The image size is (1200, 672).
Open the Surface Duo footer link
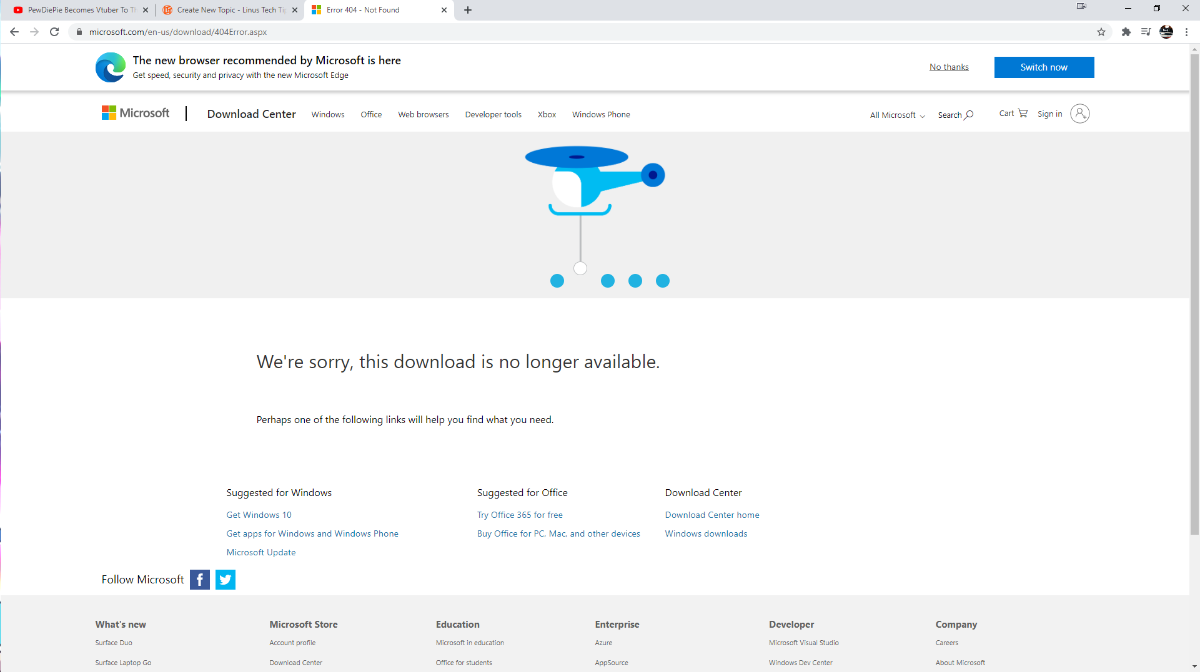click(114, 643)
